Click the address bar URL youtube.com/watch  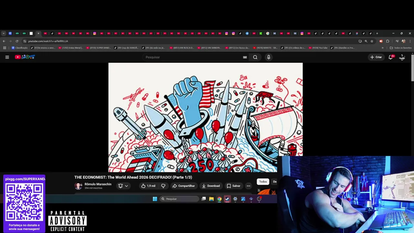point(48,41)
